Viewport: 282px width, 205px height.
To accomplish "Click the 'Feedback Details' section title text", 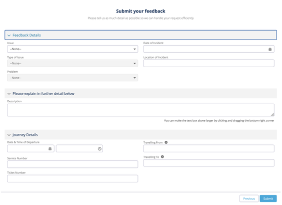I will (x=26, y=35).
